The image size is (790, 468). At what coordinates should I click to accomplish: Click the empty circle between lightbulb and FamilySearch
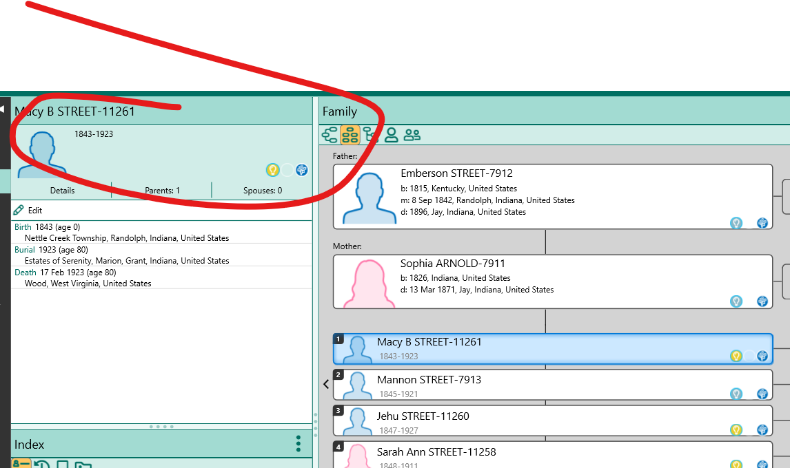click(287, 170)
